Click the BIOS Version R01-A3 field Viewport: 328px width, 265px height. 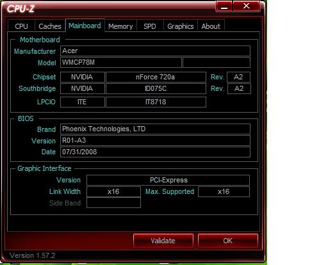pyautogui.click(x=155, y=140)
